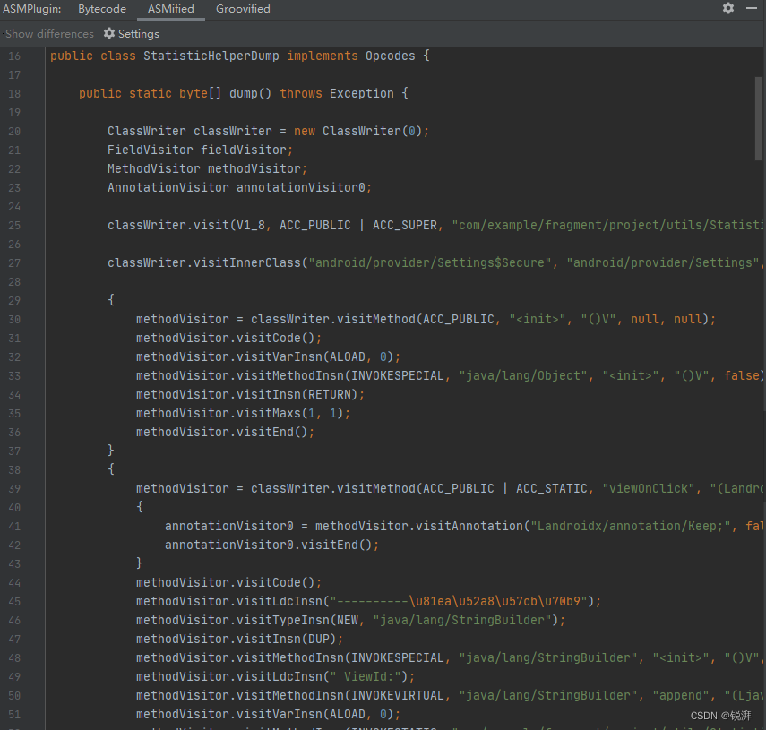Select line number 16 in the gutter
This screenshot has width=766, height=730.
(14, 55)
